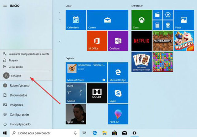This screenshot has height=137, width=197.
Task: Open Imágenes from the Start sidebar
Action: click(26, 105)
